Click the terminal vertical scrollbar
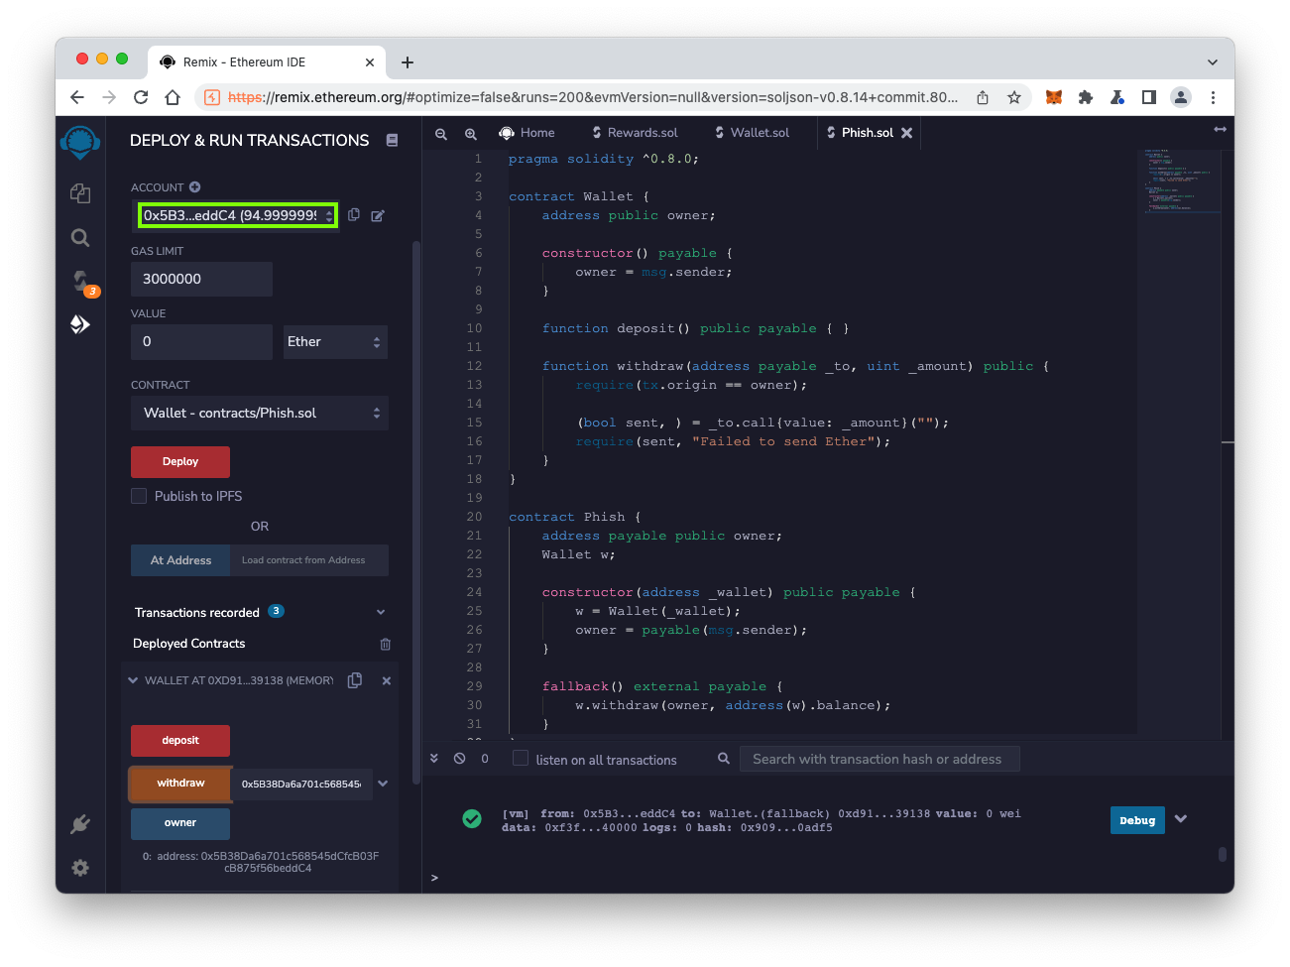 1223,854
